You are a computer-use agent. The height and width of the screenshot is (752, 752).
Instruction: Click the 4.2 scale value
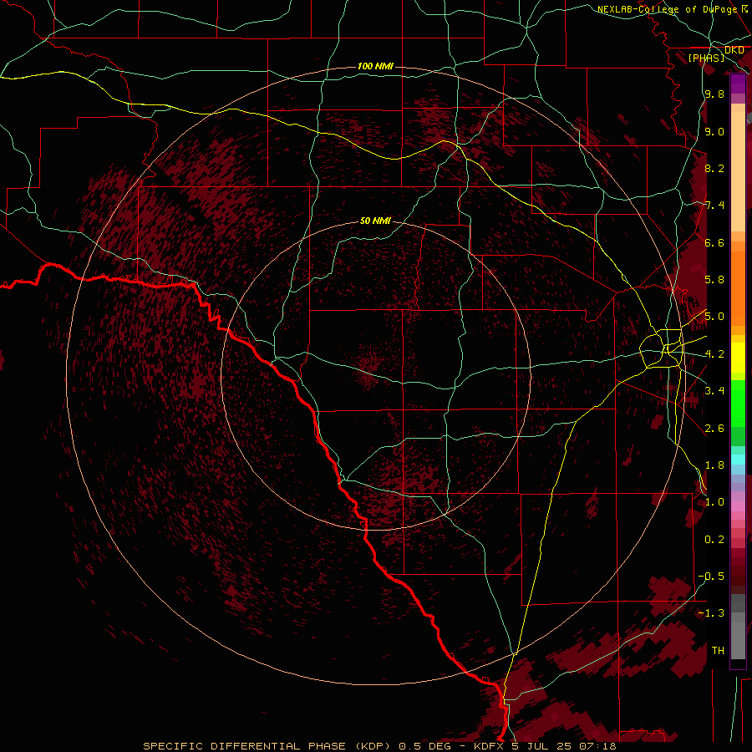[714, 354]
